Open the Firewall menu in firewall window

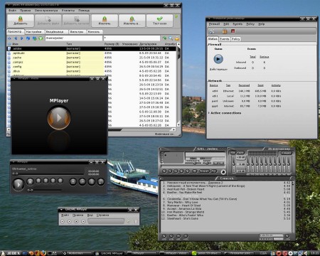214,24
